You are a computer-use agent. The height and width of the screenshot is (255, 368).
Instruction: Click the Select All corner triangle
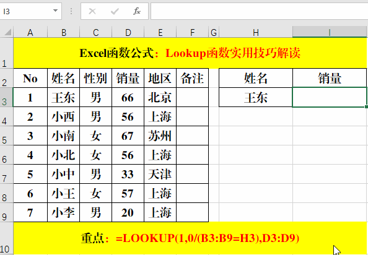pyautogui.click(x=8, y=32)
